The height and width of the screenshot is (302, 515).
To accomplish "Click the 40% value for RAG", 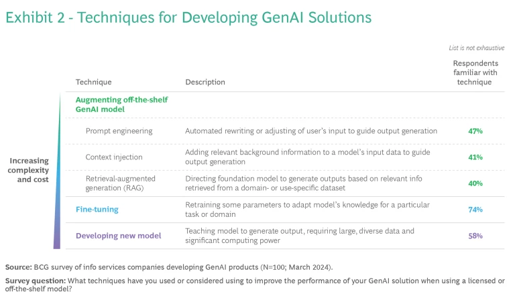I will (x=475, y=183).
